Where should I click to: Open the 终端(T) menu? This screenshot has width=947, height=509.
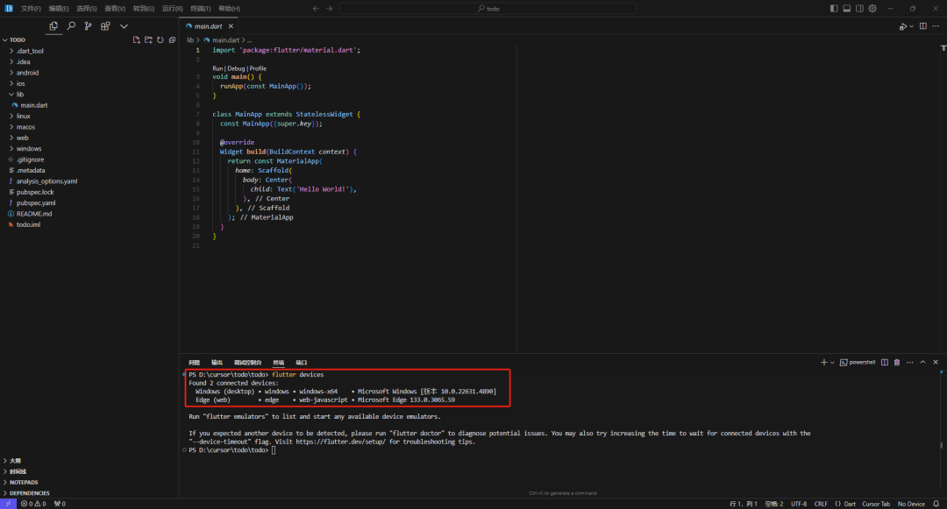[x=201, y=8]
